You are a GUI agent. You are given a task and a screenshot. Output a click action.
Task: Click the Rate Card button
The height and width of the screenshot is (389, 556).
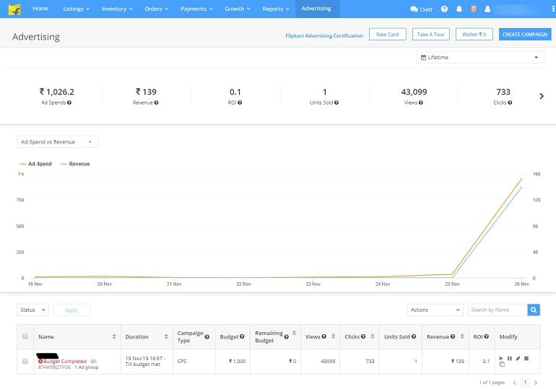388,35
